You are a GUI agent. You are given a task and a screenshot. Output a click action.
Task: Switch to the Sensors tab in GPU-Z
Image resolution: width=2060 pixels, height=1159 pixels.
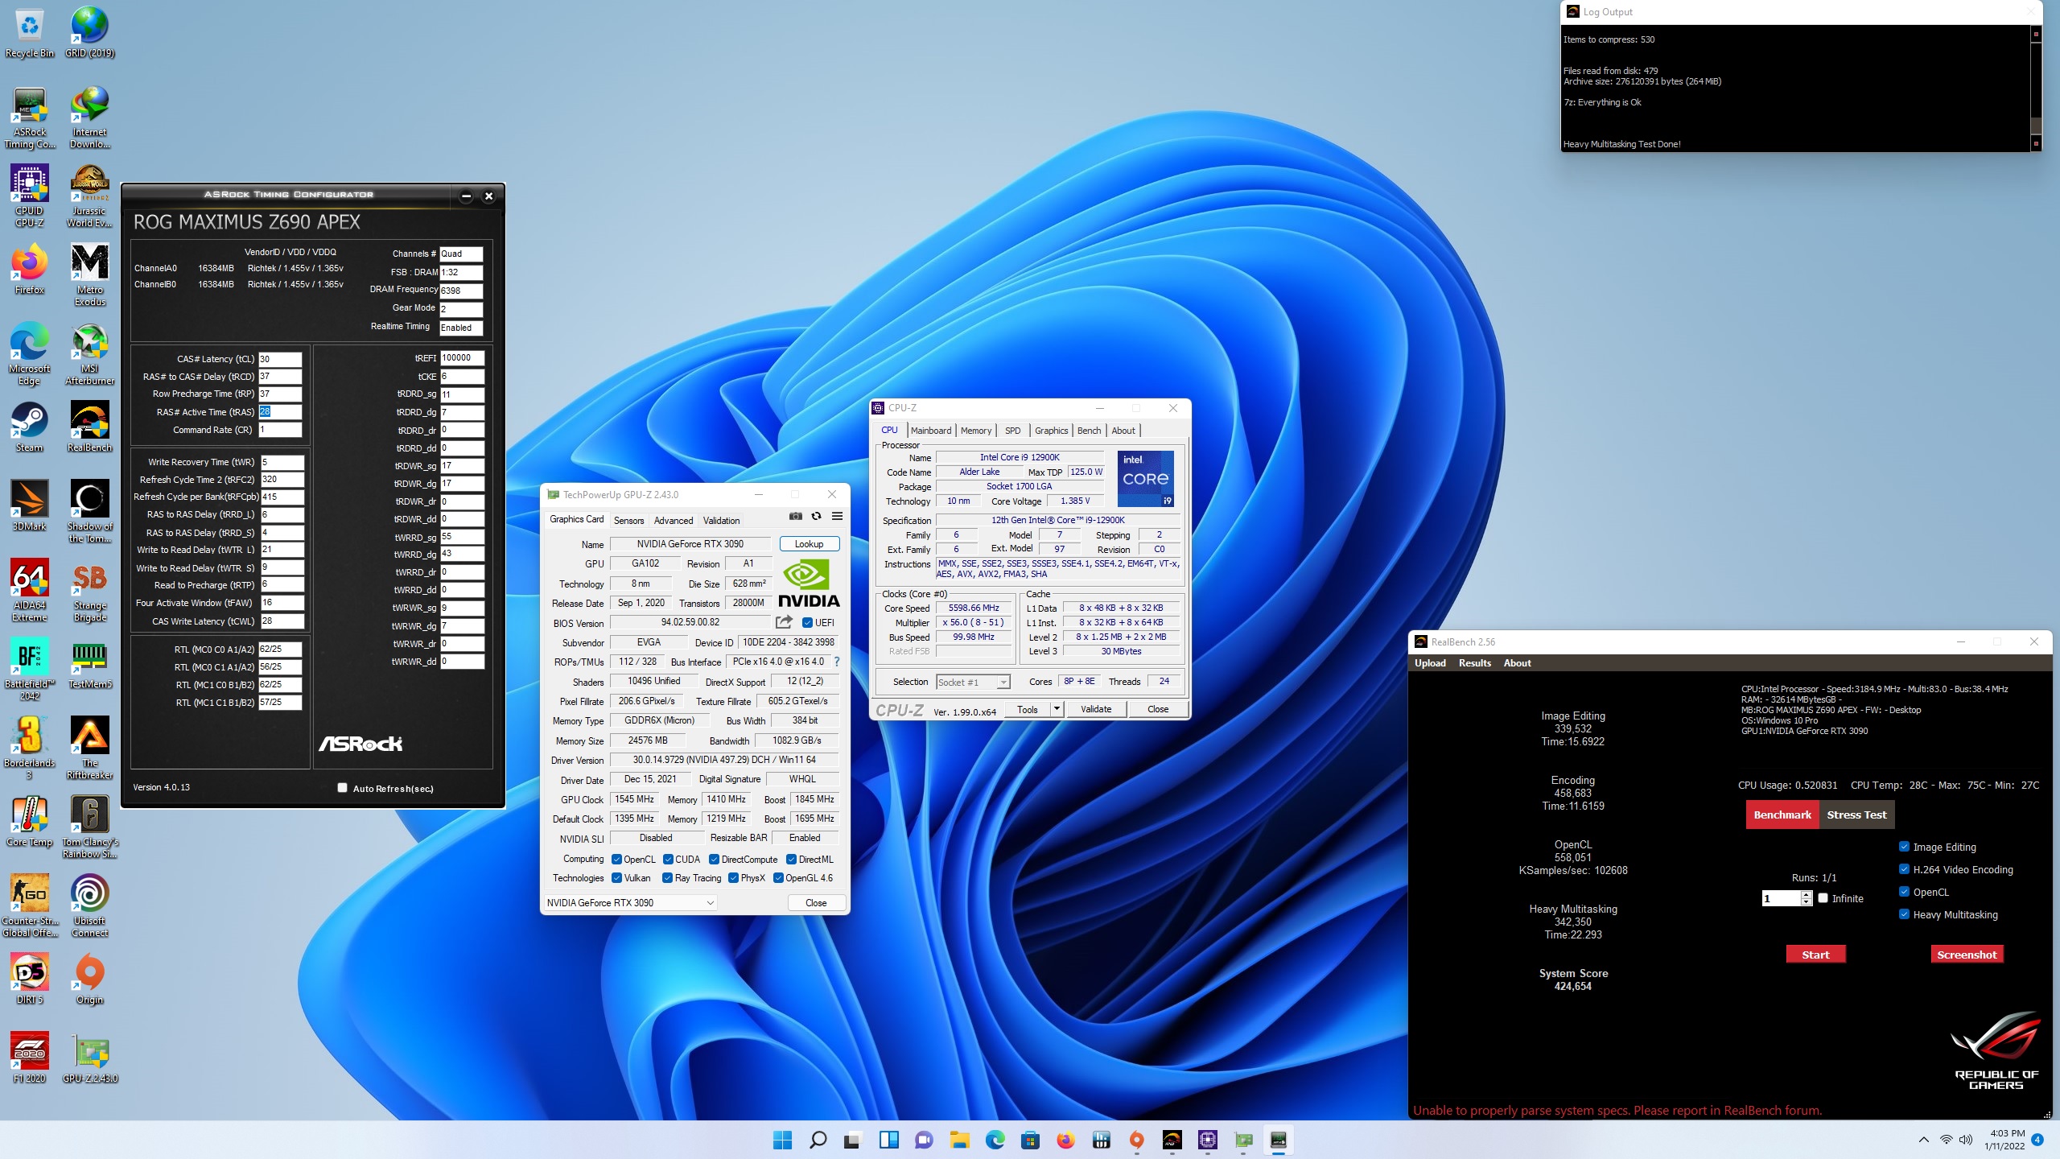[628, 521]
